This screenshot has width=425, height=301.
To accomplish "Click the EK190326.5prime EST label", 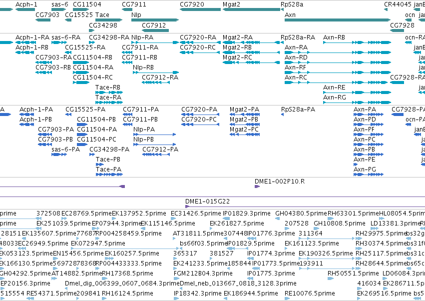I will click(326, 253).
